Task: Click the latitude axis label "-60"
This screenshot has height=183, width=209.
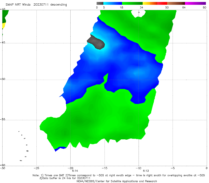Action: [x=3, y=165]
